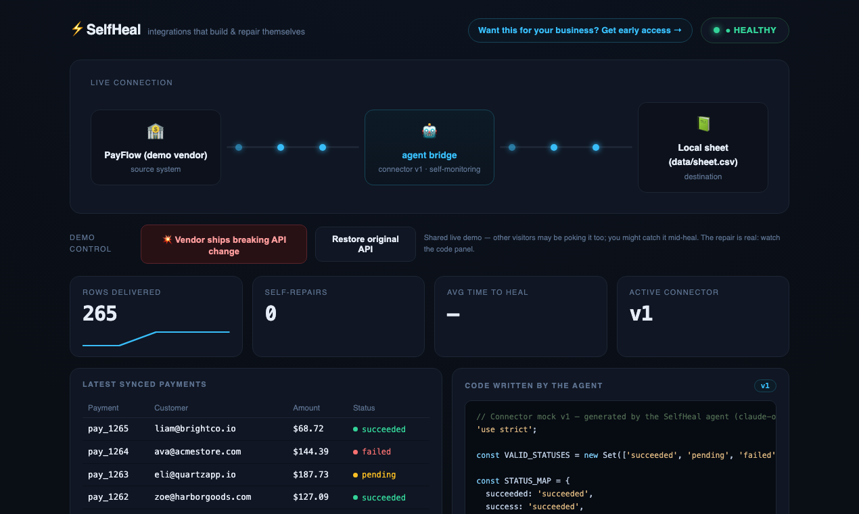Click the Status column header
The height and width of the screenshot is (514, 859).
364,408
